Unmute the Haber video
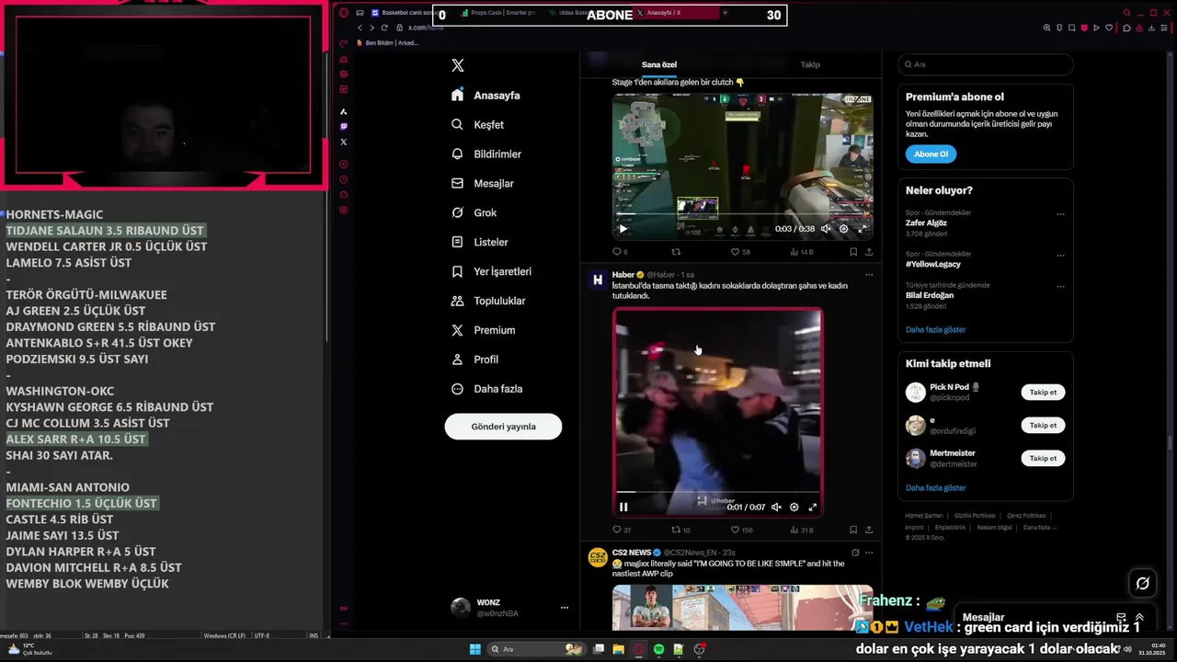 (776, 507)
